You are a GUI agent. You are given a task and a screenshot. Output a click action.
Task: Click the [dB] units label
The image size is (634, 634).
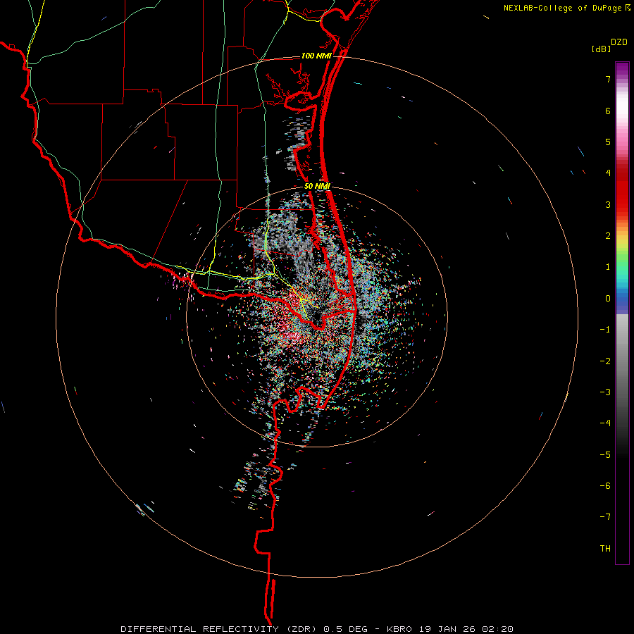601,49
